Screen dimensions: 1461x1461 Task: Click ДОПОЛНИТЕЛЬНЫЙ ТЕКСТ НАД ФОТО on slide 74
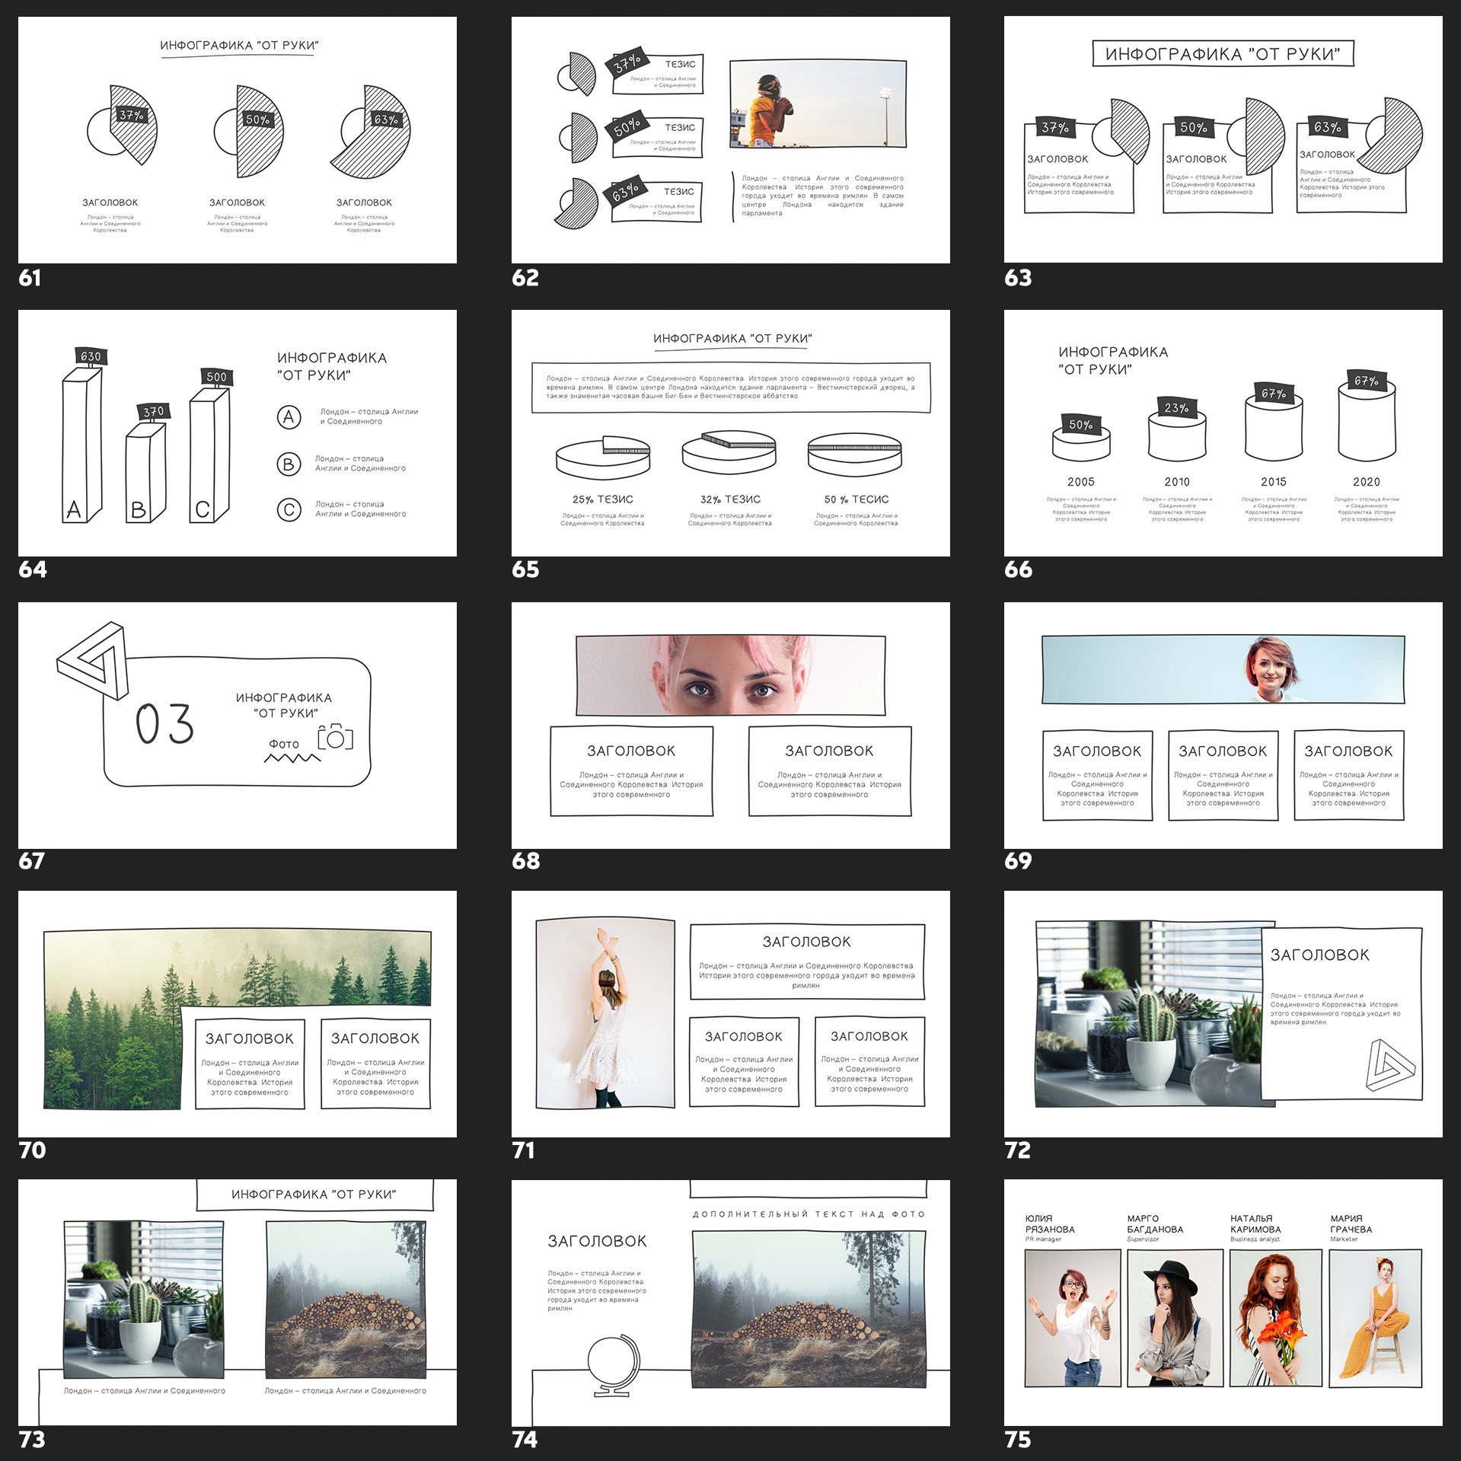[809, 1214]
